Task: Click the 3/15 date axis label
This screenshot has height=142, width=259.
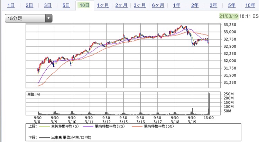Action: [x=123, y=122]
